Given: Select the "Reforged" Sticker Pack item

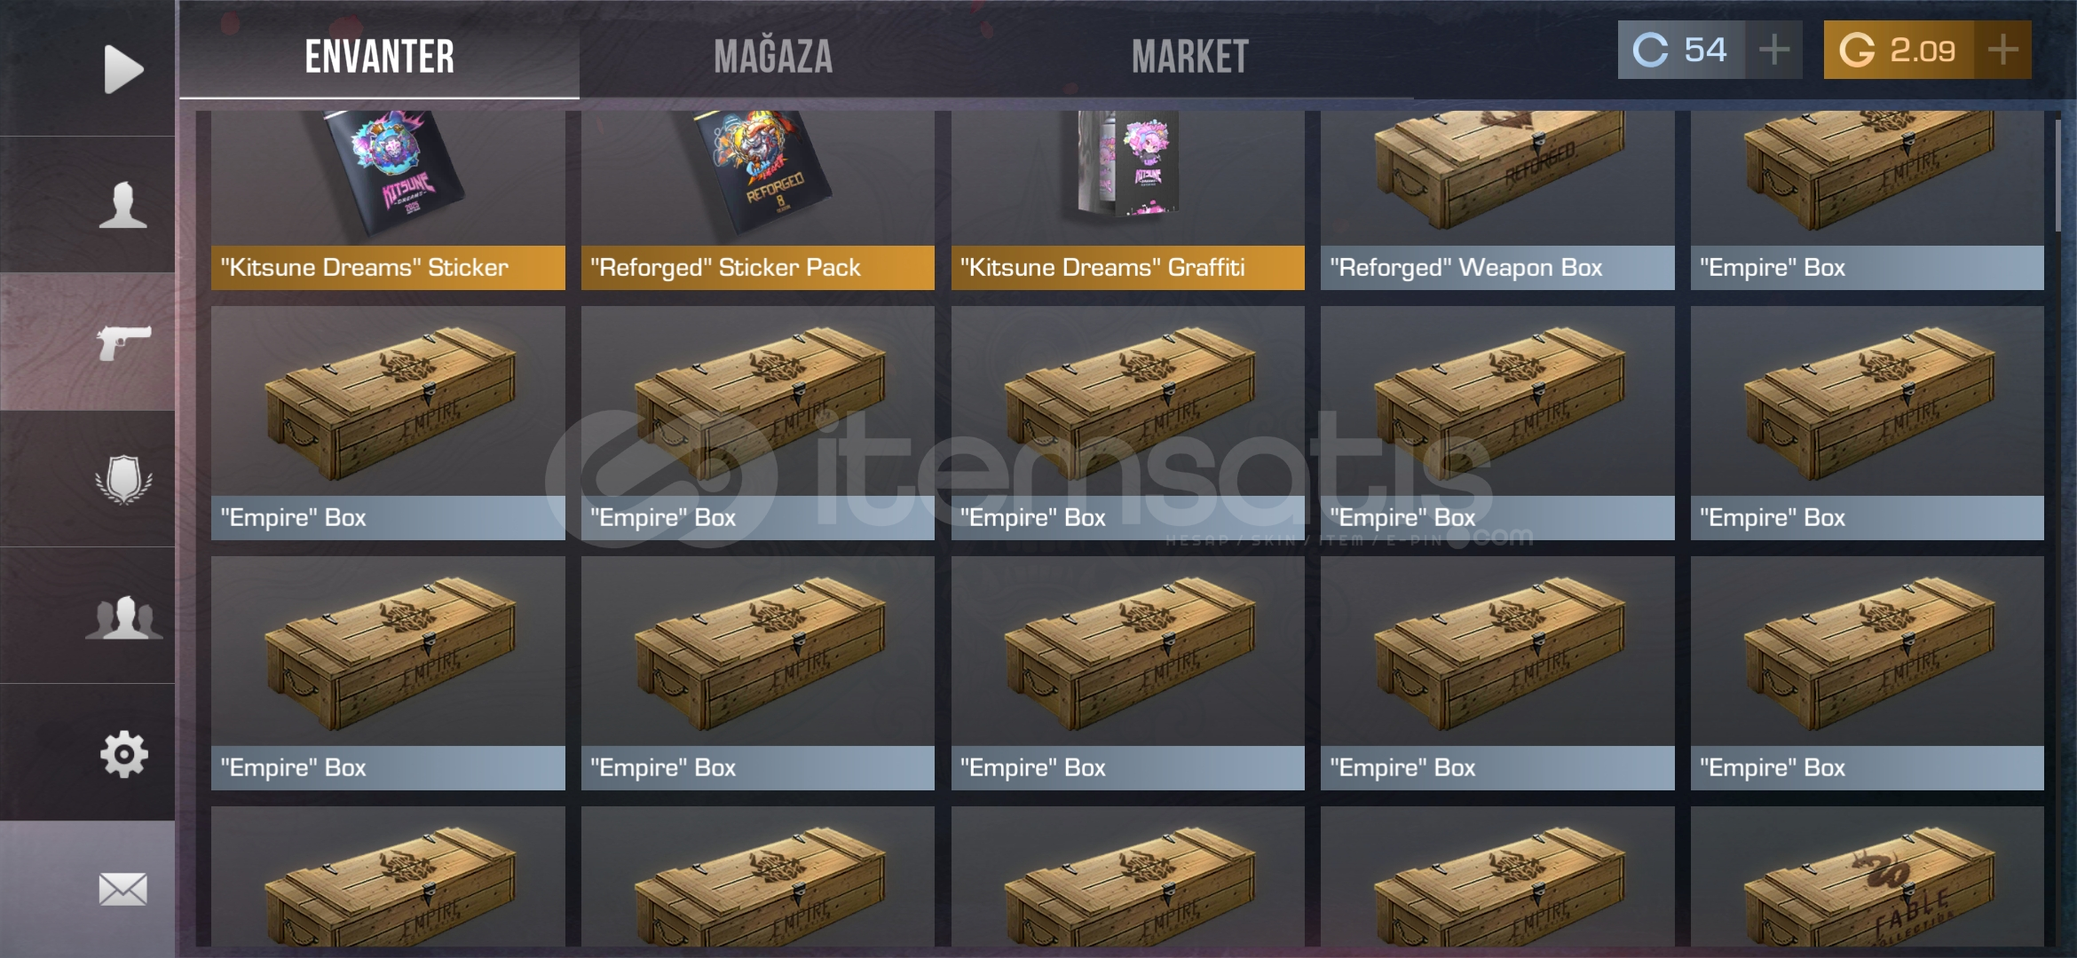Looking at the screenshot, I should 757,200.
